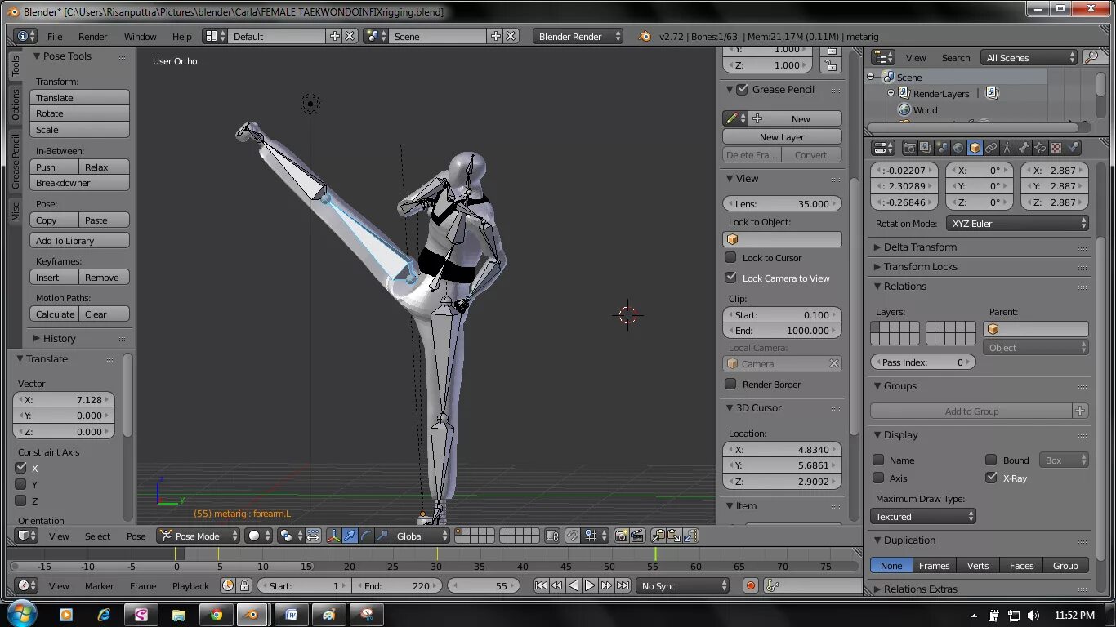
Task: Toggle the automatic keyframe record button
Action: [x=751, y=585]
